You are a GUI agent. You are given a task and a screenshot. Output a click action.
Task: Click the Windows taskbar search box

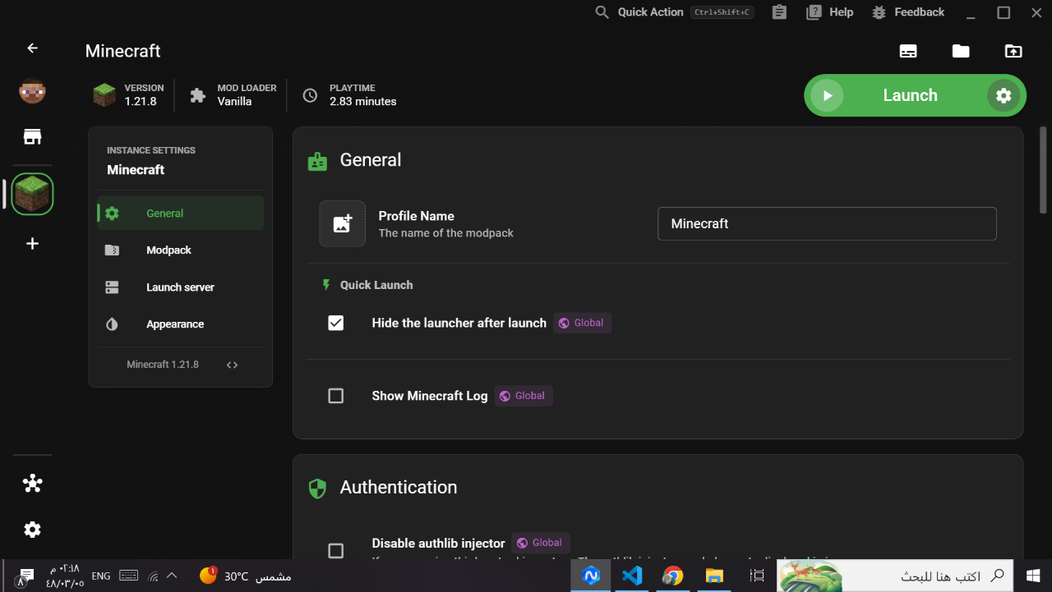tap(895, 576)
